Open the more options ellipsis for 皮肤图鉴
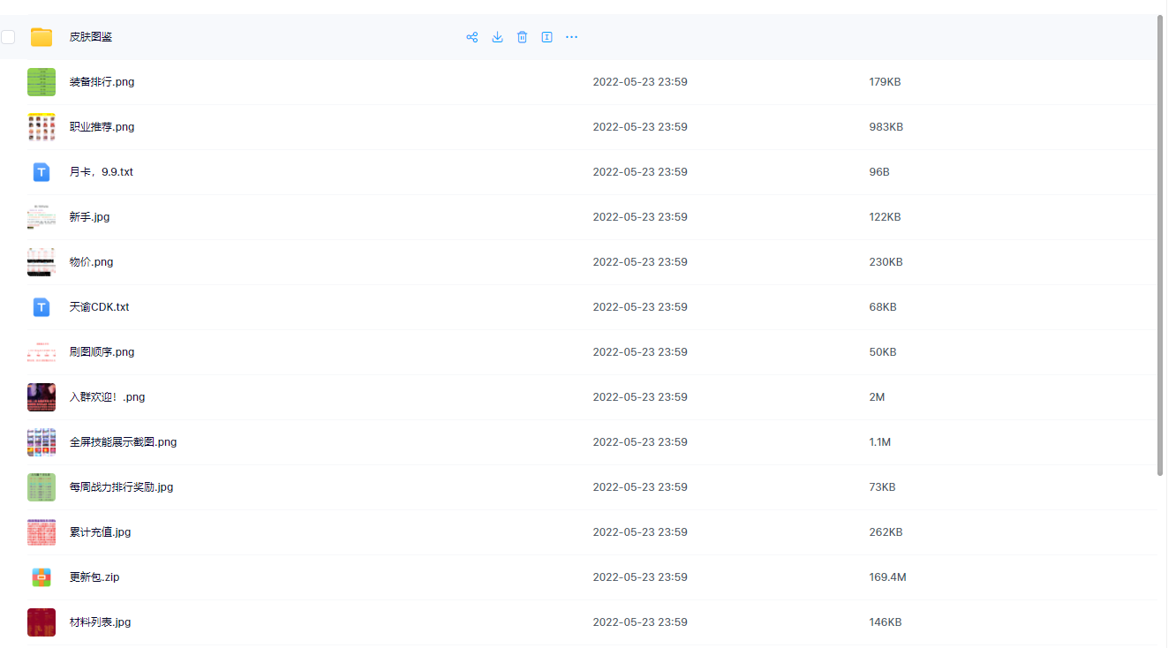Screen dimensions: 1176x648 571,37
